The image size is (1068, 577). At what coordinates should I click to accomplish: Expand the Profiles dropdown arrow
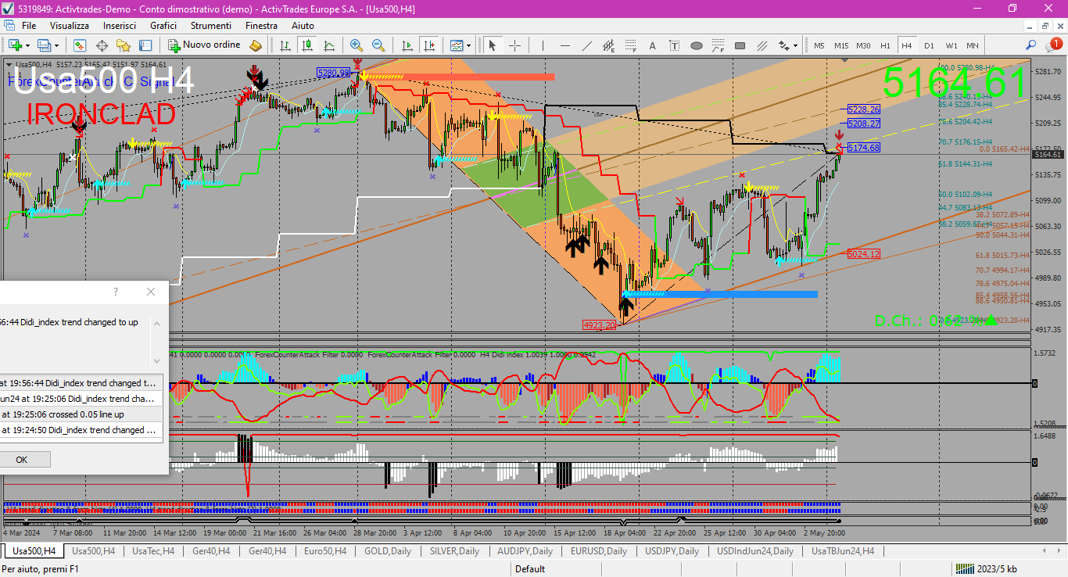pos(56,45)
